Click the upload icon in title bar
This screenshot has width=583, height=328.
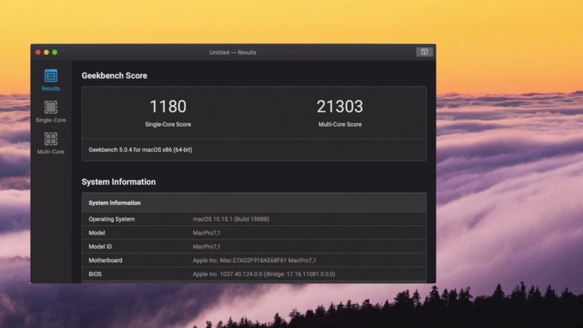pyautogui.click(x=424, y=52)
